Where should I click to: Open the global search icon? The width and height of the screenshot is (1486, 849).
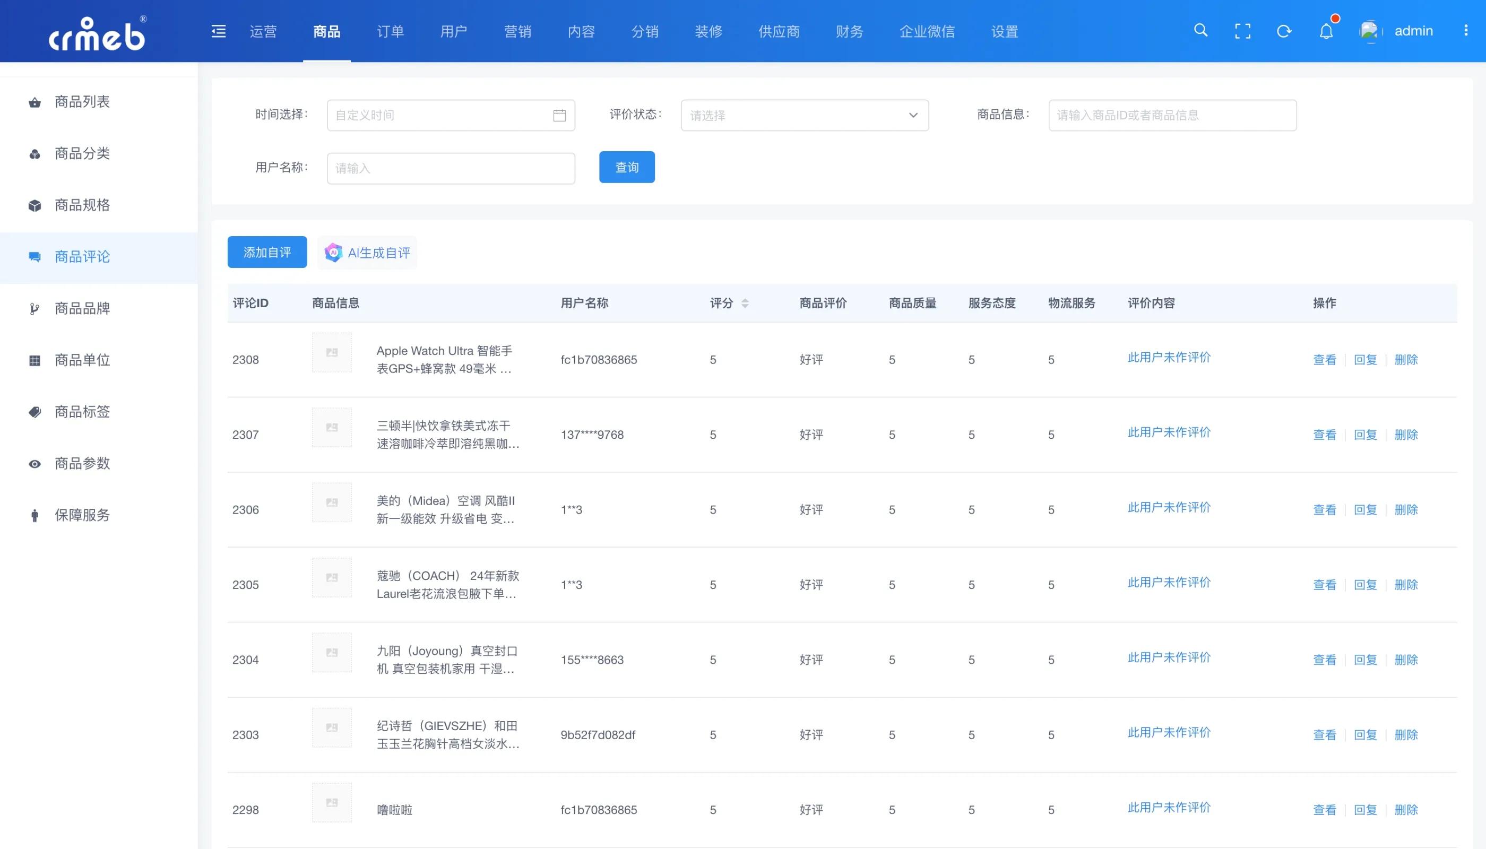[x=1200, y=30]
